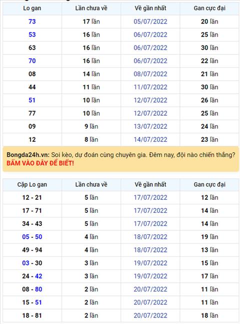This screenshot has width=240, height=324.
Task: Click the date 08/07/2022
Action: tap(150, 74)
